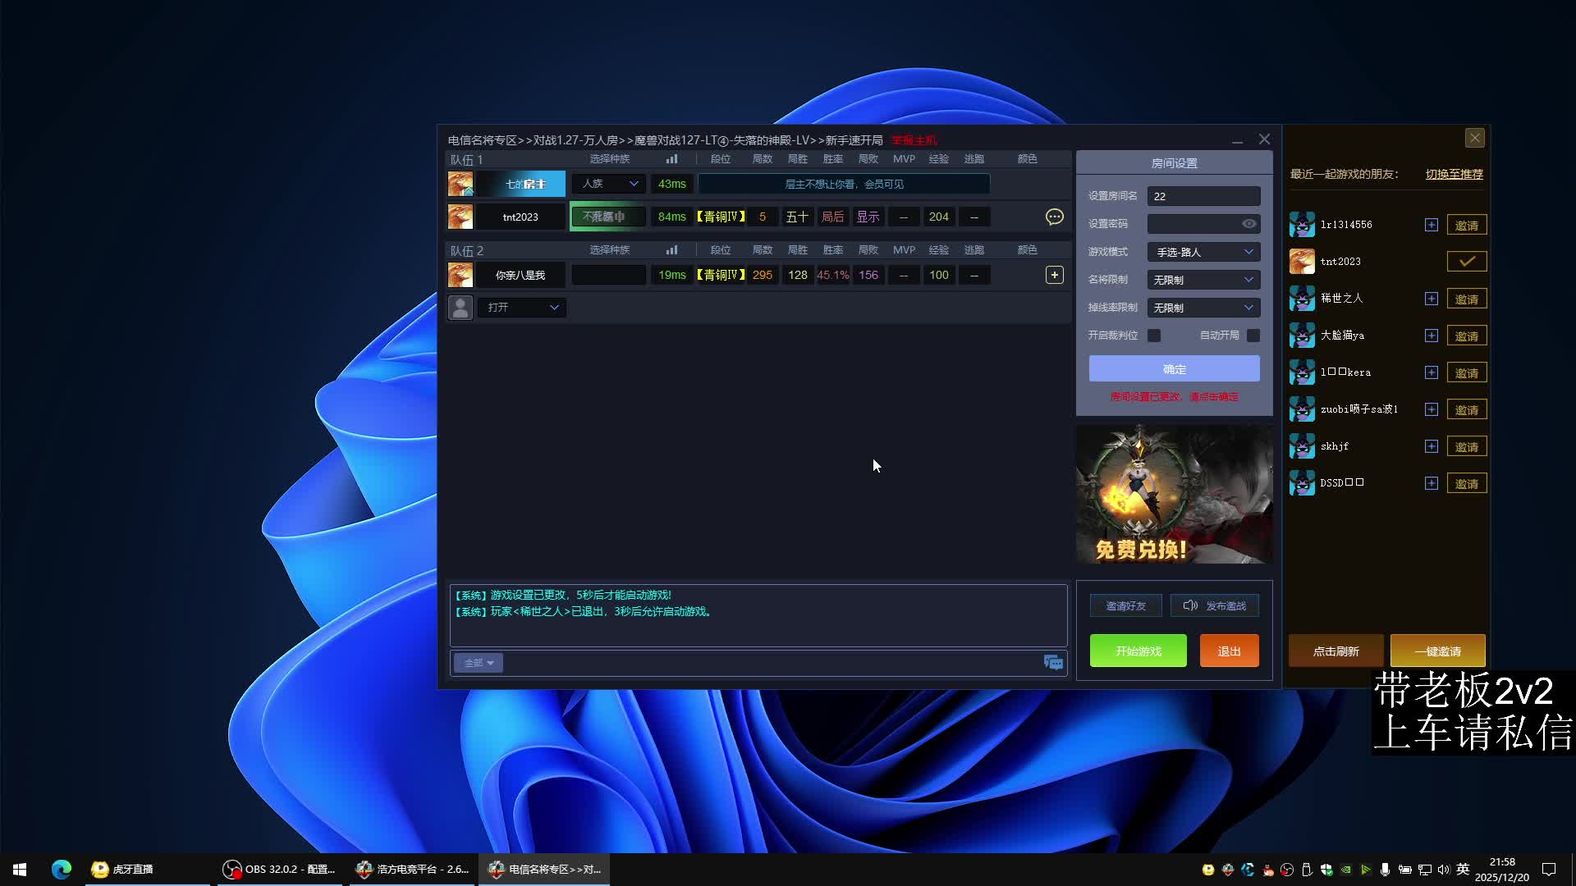This screenshot has height=886, width=1576.
Task: Enable the 自动开局 checkbox
Action: (1253, 336)
